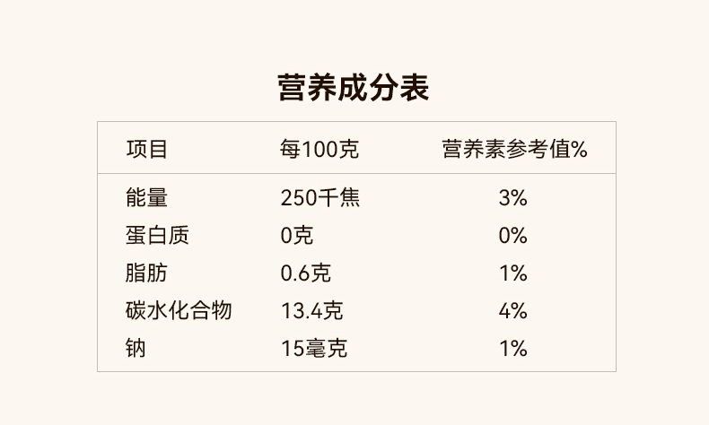Click the divider line under the table header
Image resolution: width=709 pixels, height=425 pixels.
(x=356, y=173)
